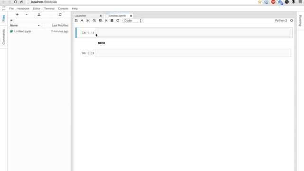Screen dimensions: 304x171
Task: Create a new file with the file browser plus
Action: 17,15
